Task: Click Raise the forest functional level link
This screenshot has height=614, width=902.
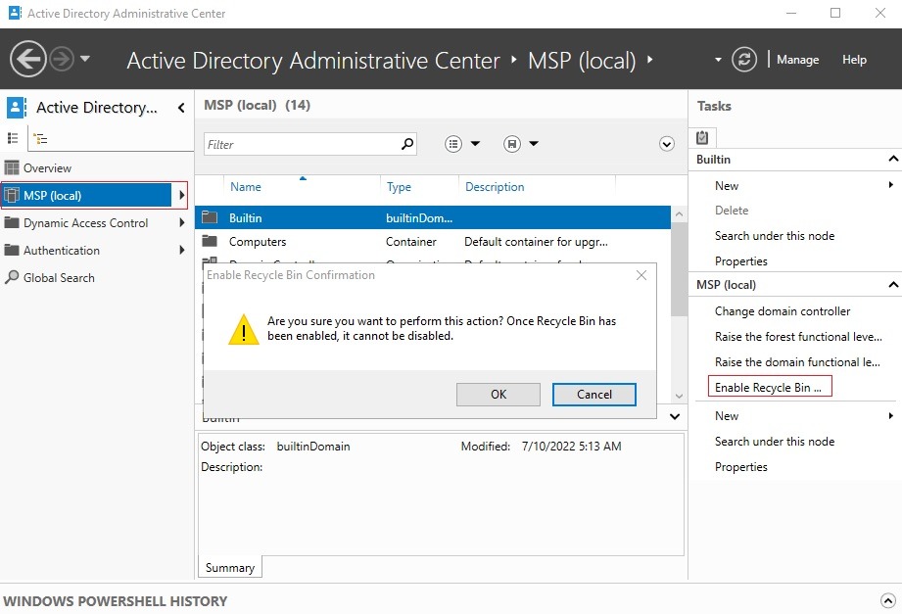Action: [x=798, y=337]
